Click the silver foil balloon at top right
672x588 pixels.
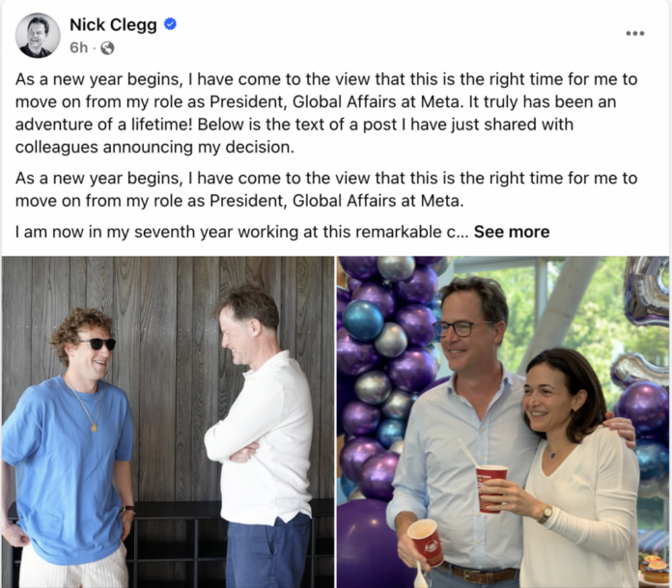click(x=645, y=290)
